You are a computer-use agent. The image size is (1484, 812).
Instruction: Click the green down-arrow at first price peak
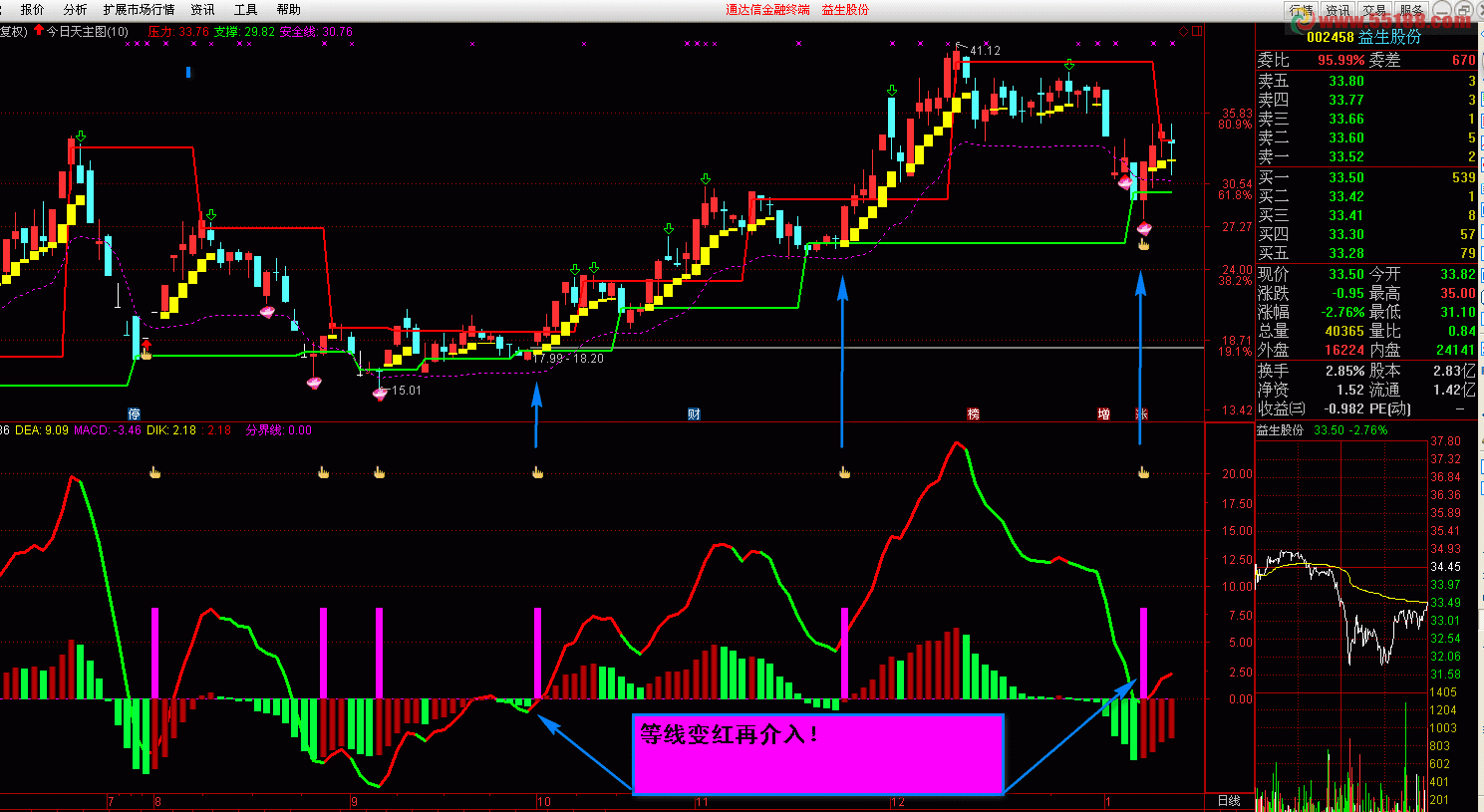(x=81, y=136)
